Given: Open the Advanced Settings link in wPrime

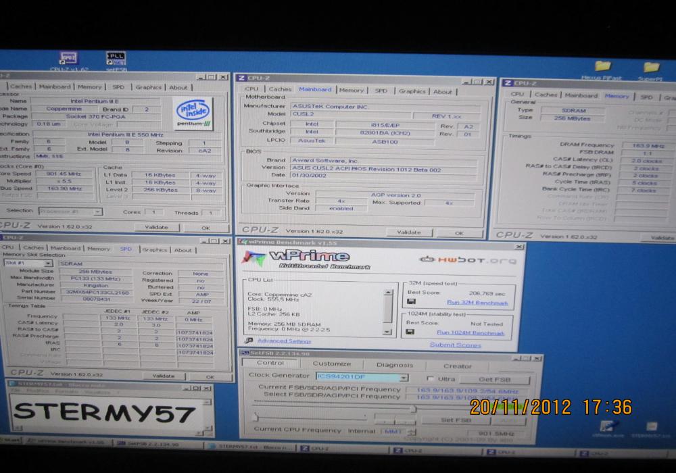Looking at the screenshot, I should pos(284,341).
